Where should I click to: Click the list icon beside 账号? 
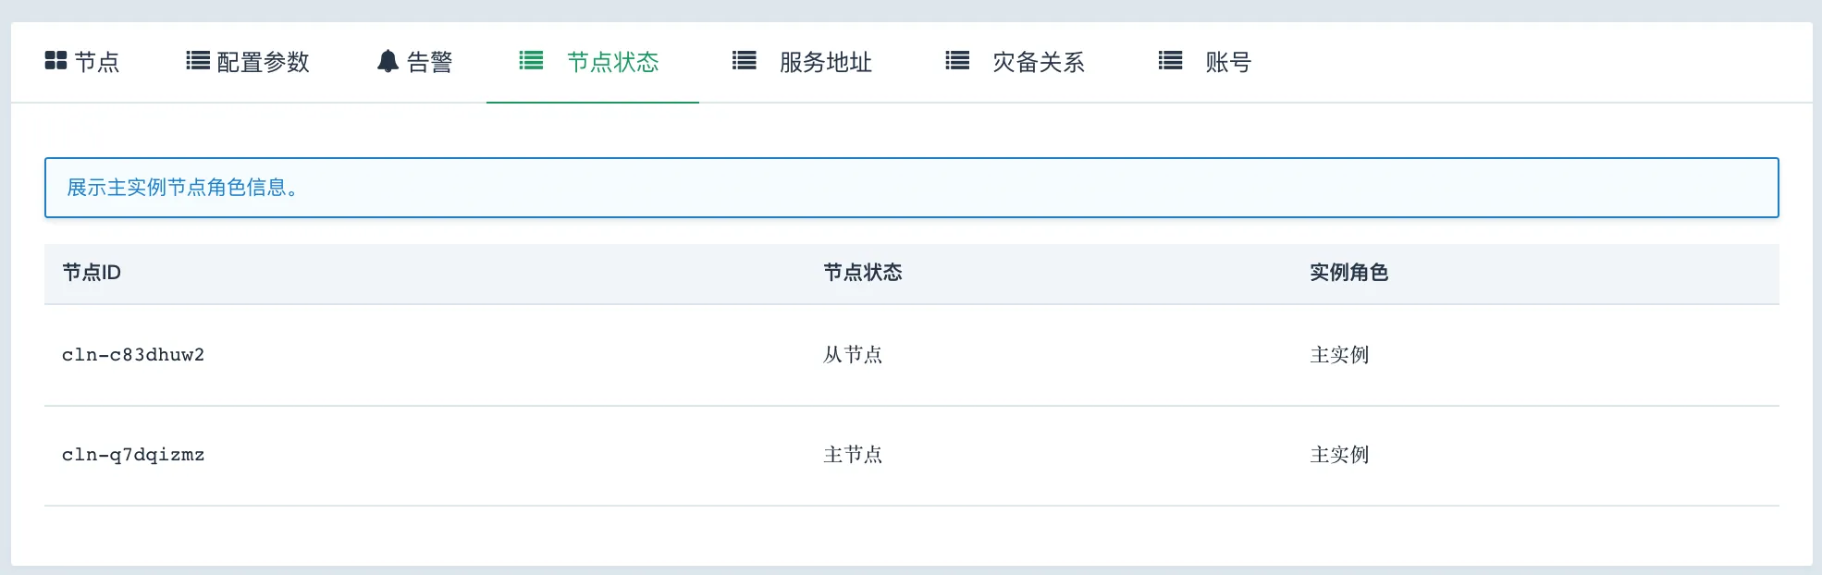point(1170,61)
